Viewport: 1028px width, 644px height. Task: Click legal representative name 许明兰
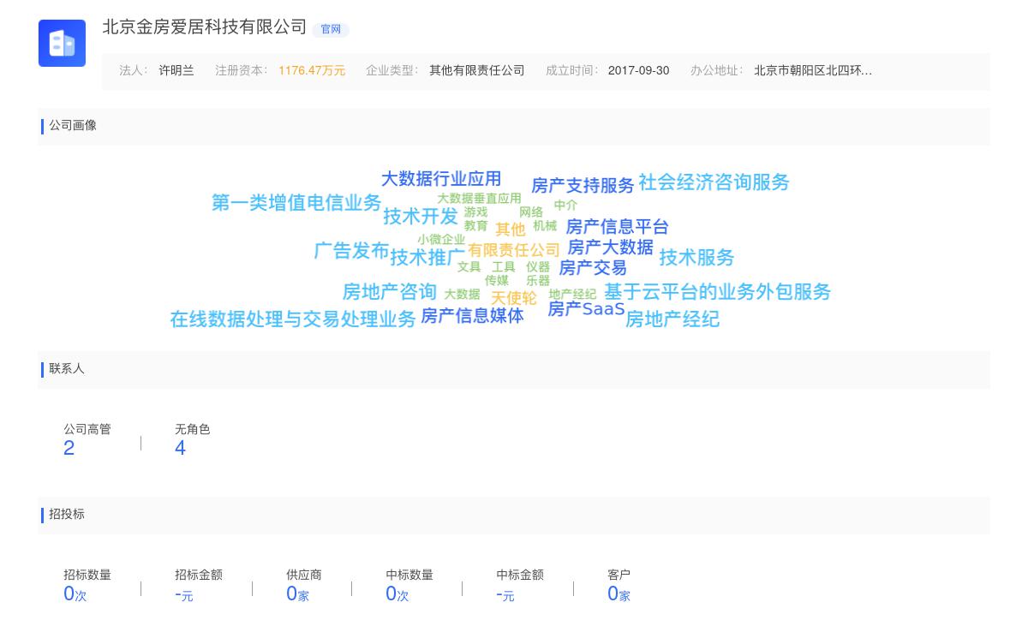click(176, 71)
